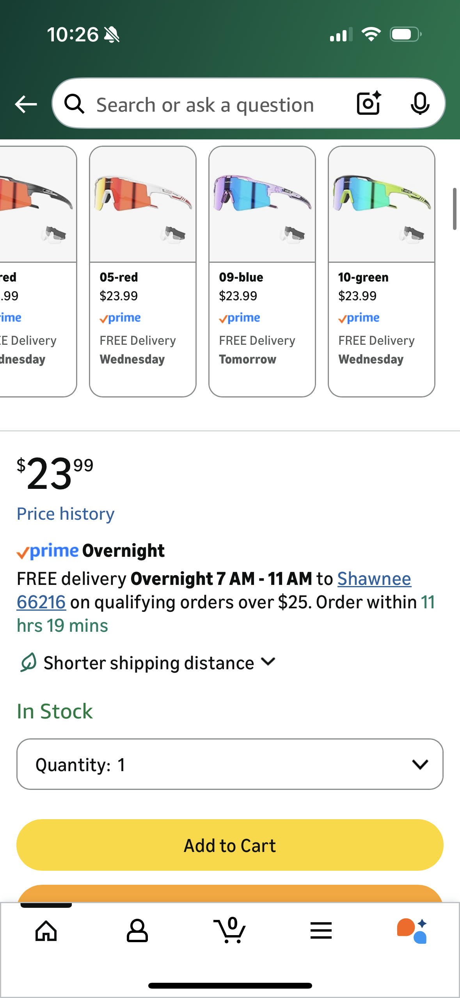
Task: Choose the 09-blue sunglasses variant
Action: pos(262,271)
